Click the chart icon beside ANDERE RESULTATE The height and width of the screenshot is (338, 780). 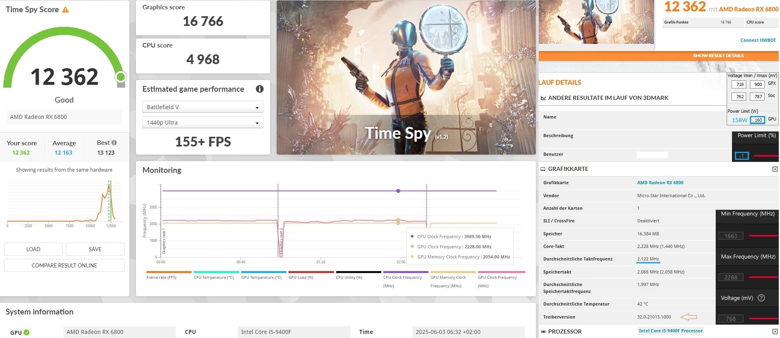click(543, 98)
